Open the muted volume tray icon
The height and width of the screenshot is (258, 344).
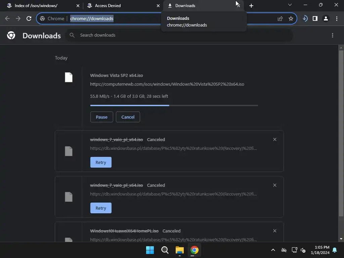click(x=303, y=250)
